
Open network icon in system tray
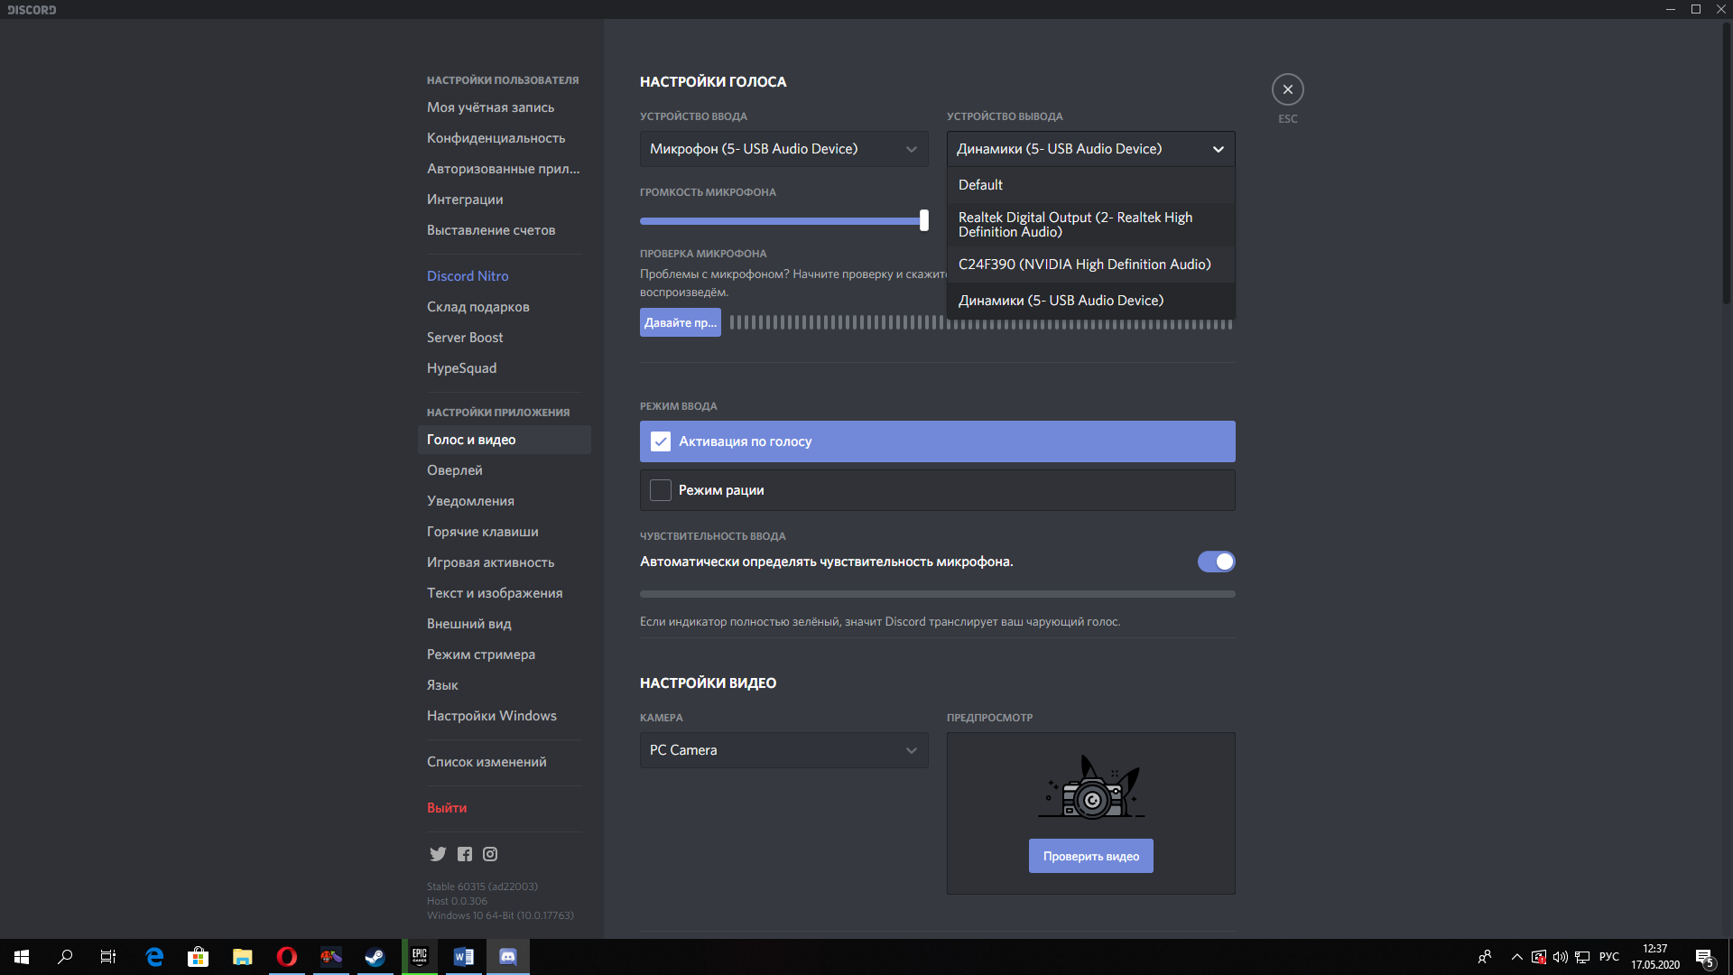(x=1582, y=957)
